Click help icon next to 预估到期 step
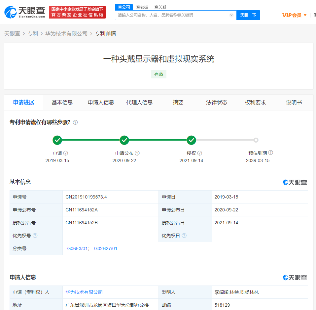Image resolution: width=316 pixels, height=310 pixels. (271, 153)
